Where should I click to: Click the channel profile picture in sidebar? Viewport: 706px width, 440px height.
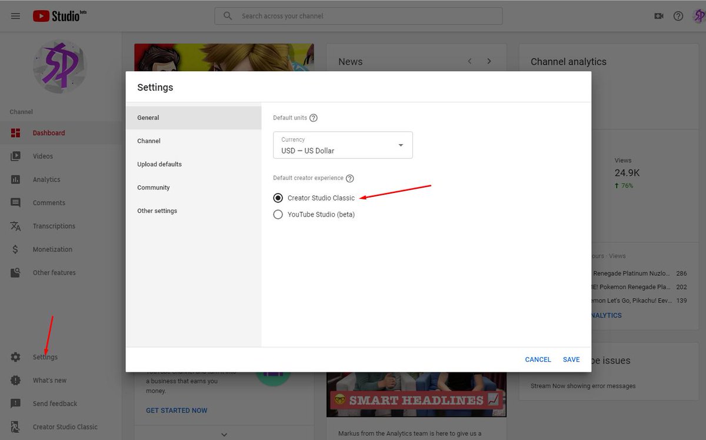click(x=60, y=66)
